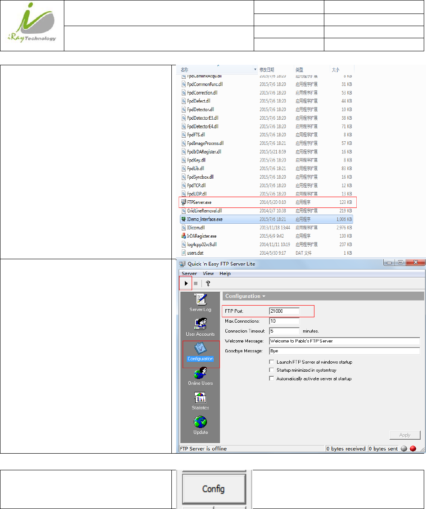Select the FpdDetectorE4.dll file row

[x=266, y=126]
